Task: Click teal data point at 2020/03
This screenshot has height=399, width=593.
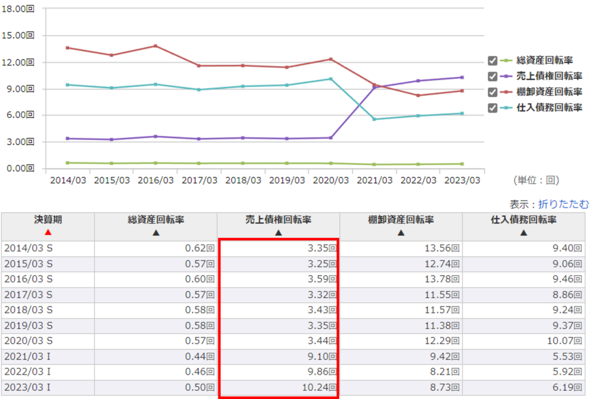Action: point(331,79)
